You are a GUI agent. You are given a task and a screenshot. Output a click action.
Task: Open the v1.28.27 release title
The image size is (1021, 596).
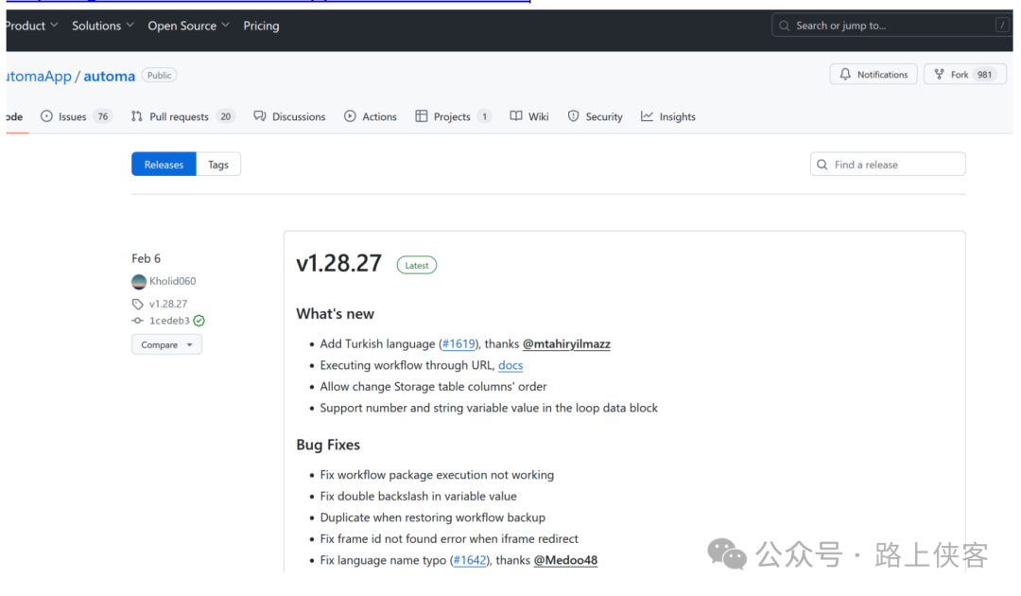338,263
